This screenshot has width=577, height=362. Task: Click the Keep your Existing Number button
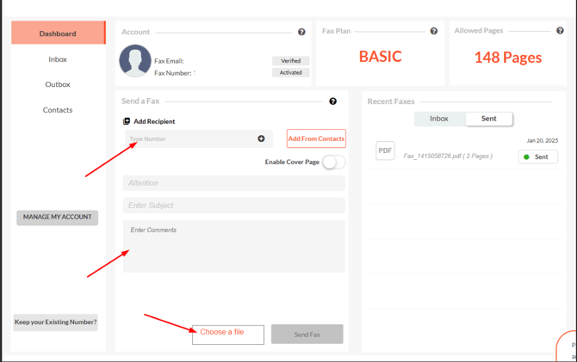[56, 322]
